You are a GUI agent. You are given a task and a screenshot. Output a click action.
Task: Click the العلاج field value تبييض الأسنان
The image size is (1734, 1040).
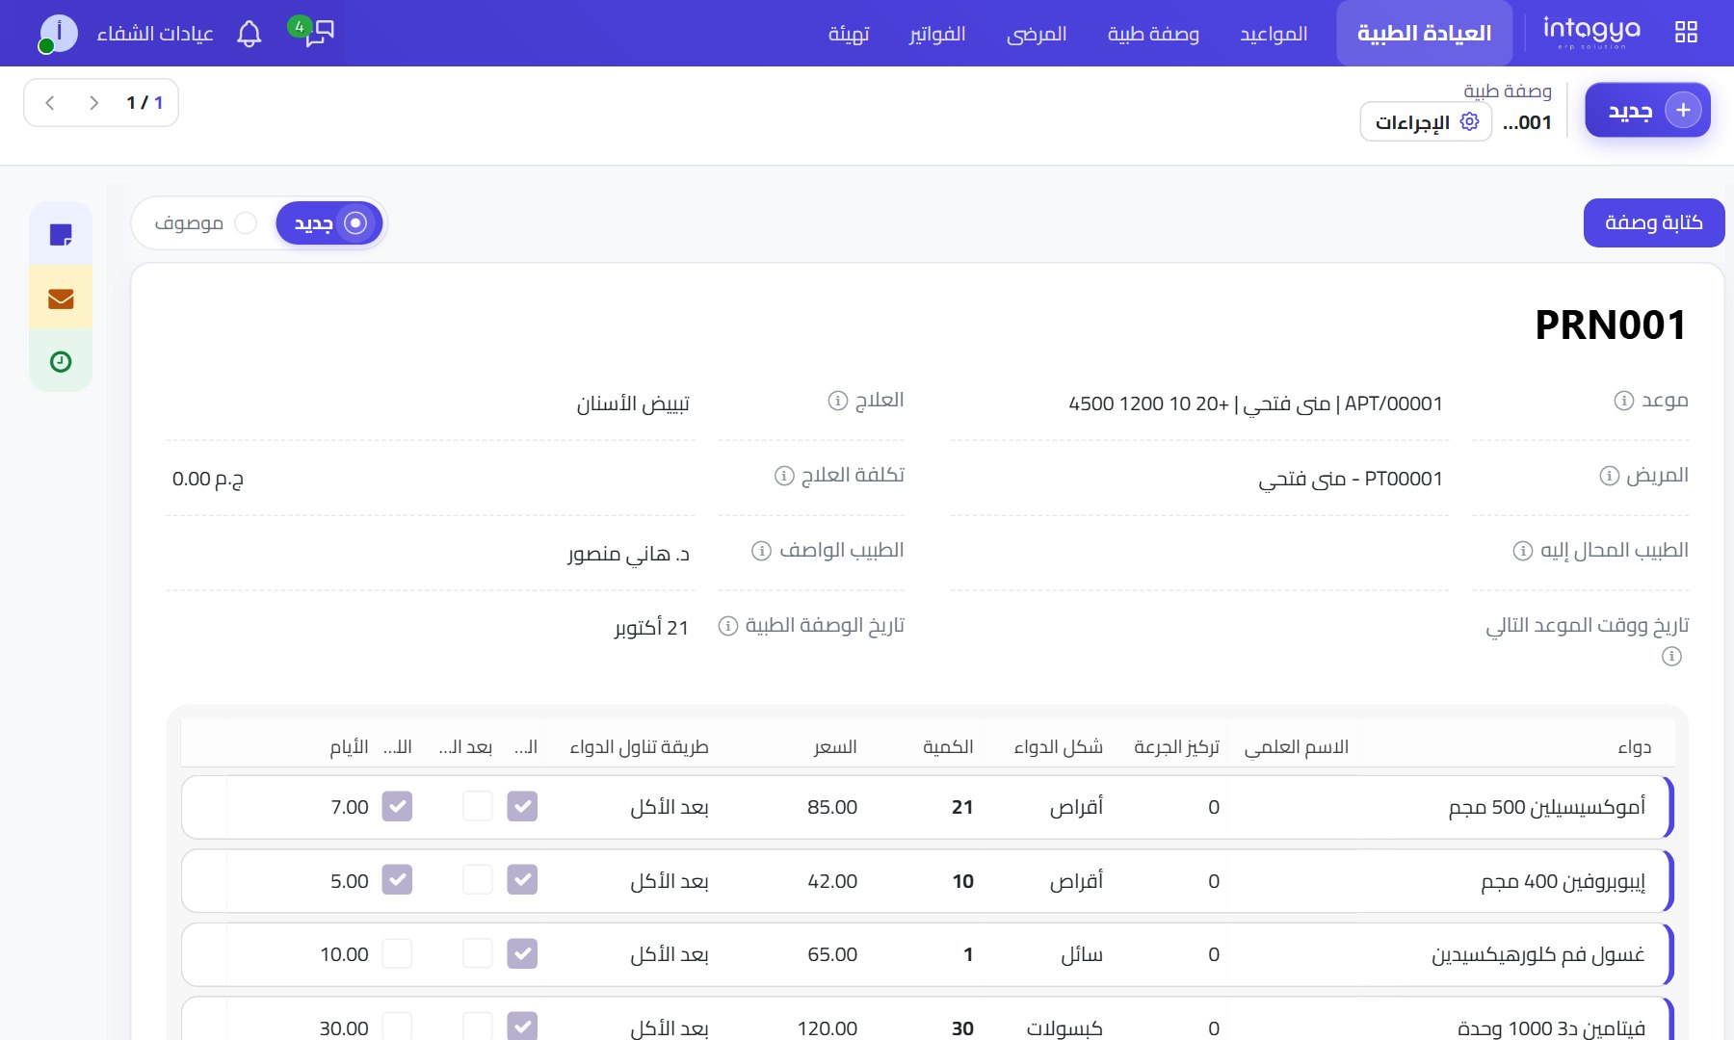pyautogui.click(x=633, y=403)
